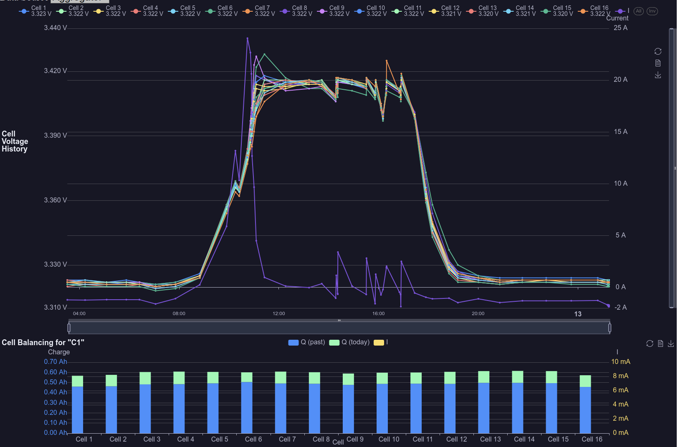Click the 3.440 V axis label
Image resolution: width=678 pixels, height=447 pixels.
tap(56, 28)
